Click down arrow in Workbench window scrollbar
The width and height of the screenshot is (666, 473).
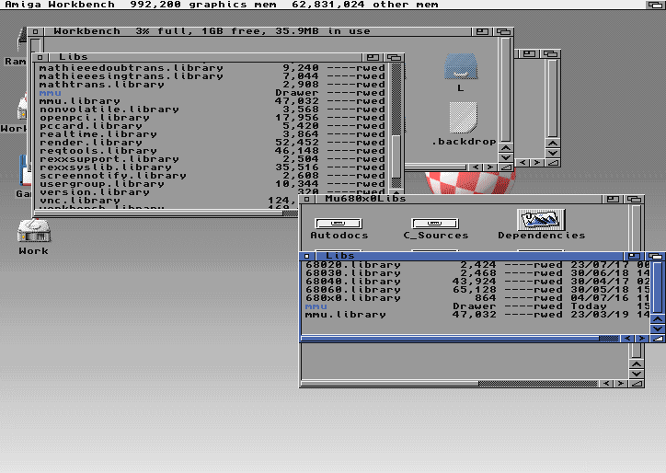(x=505, y=157)
